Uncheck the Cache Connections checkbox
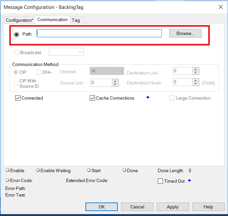 coord(92,98)
